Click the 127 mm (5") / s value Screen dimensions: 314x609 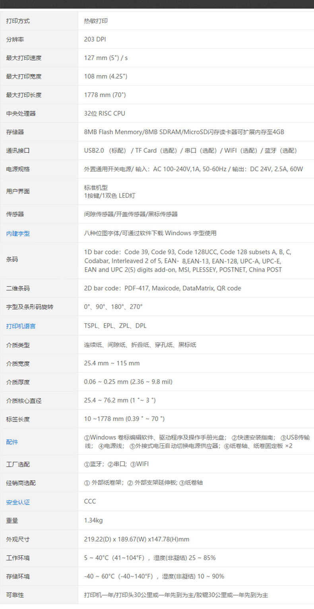coord(106,58)
